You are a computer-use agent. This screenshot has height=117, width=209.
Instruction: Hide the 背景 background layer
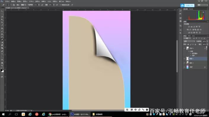pos(184,67)
